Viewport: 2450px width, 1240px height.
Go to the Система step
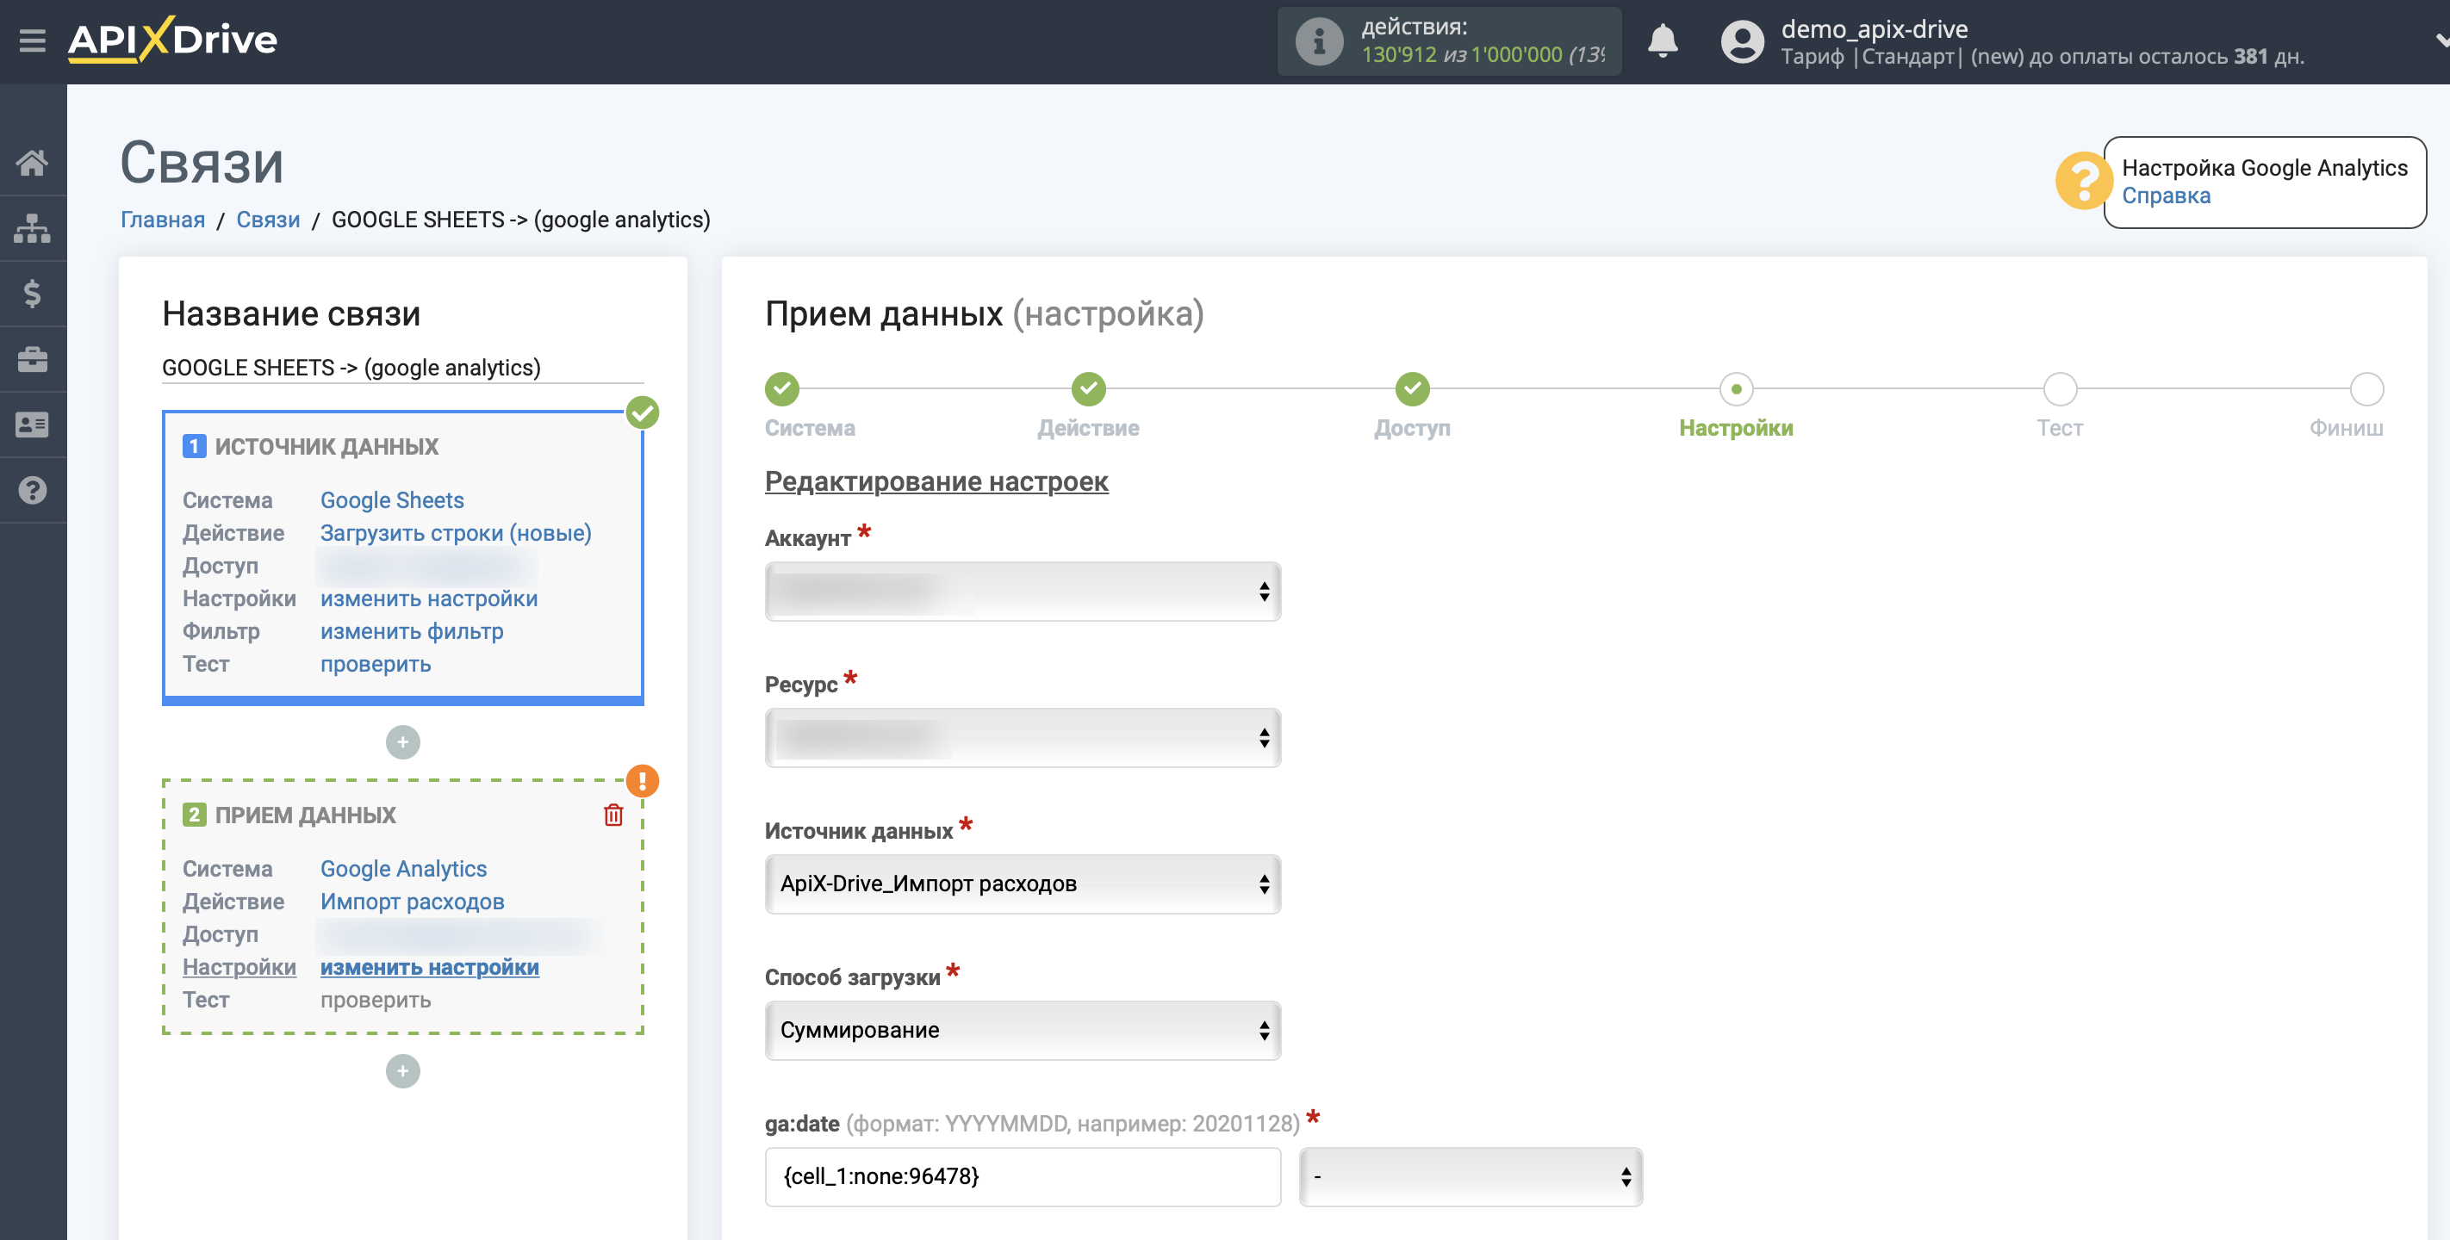(x=782, y=389)
